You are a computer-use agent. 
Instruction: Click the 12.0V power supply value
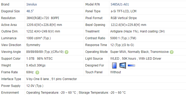[x=35, y=86]
